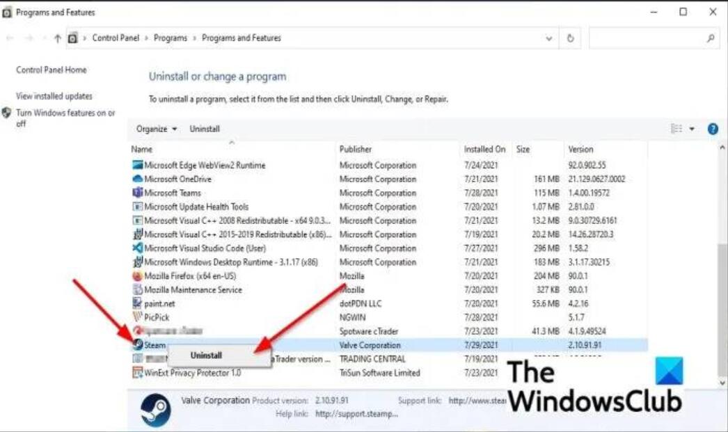Viewport: 728px width, 432px height.
Task: Click version 2.10.91.91 in Steam row
Action: tap(585, 345)
